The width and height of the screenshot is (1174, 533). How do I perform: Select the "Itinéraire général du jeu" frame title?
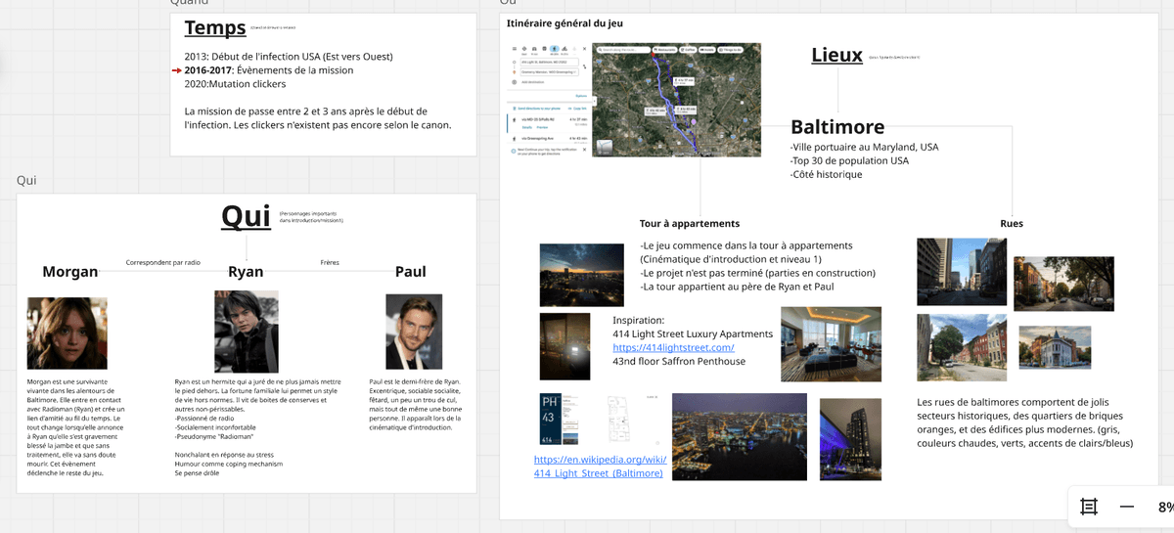pyautogui.click(x=564, y=23)
